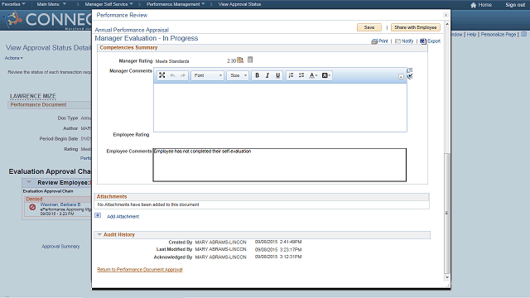Undo last edit in comments editor
Screen dimensions: 530x298
click(172, 75)
